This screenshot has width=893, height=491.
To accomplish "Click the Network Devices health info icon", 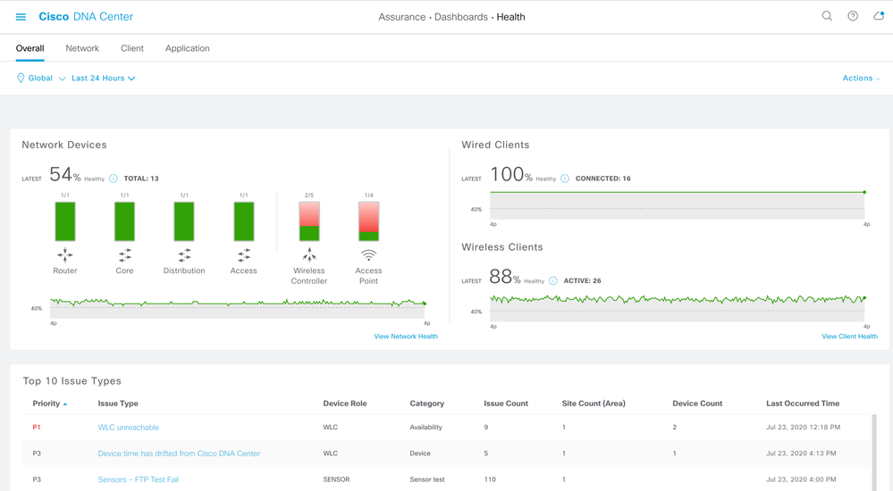I will tap(114, 179).
